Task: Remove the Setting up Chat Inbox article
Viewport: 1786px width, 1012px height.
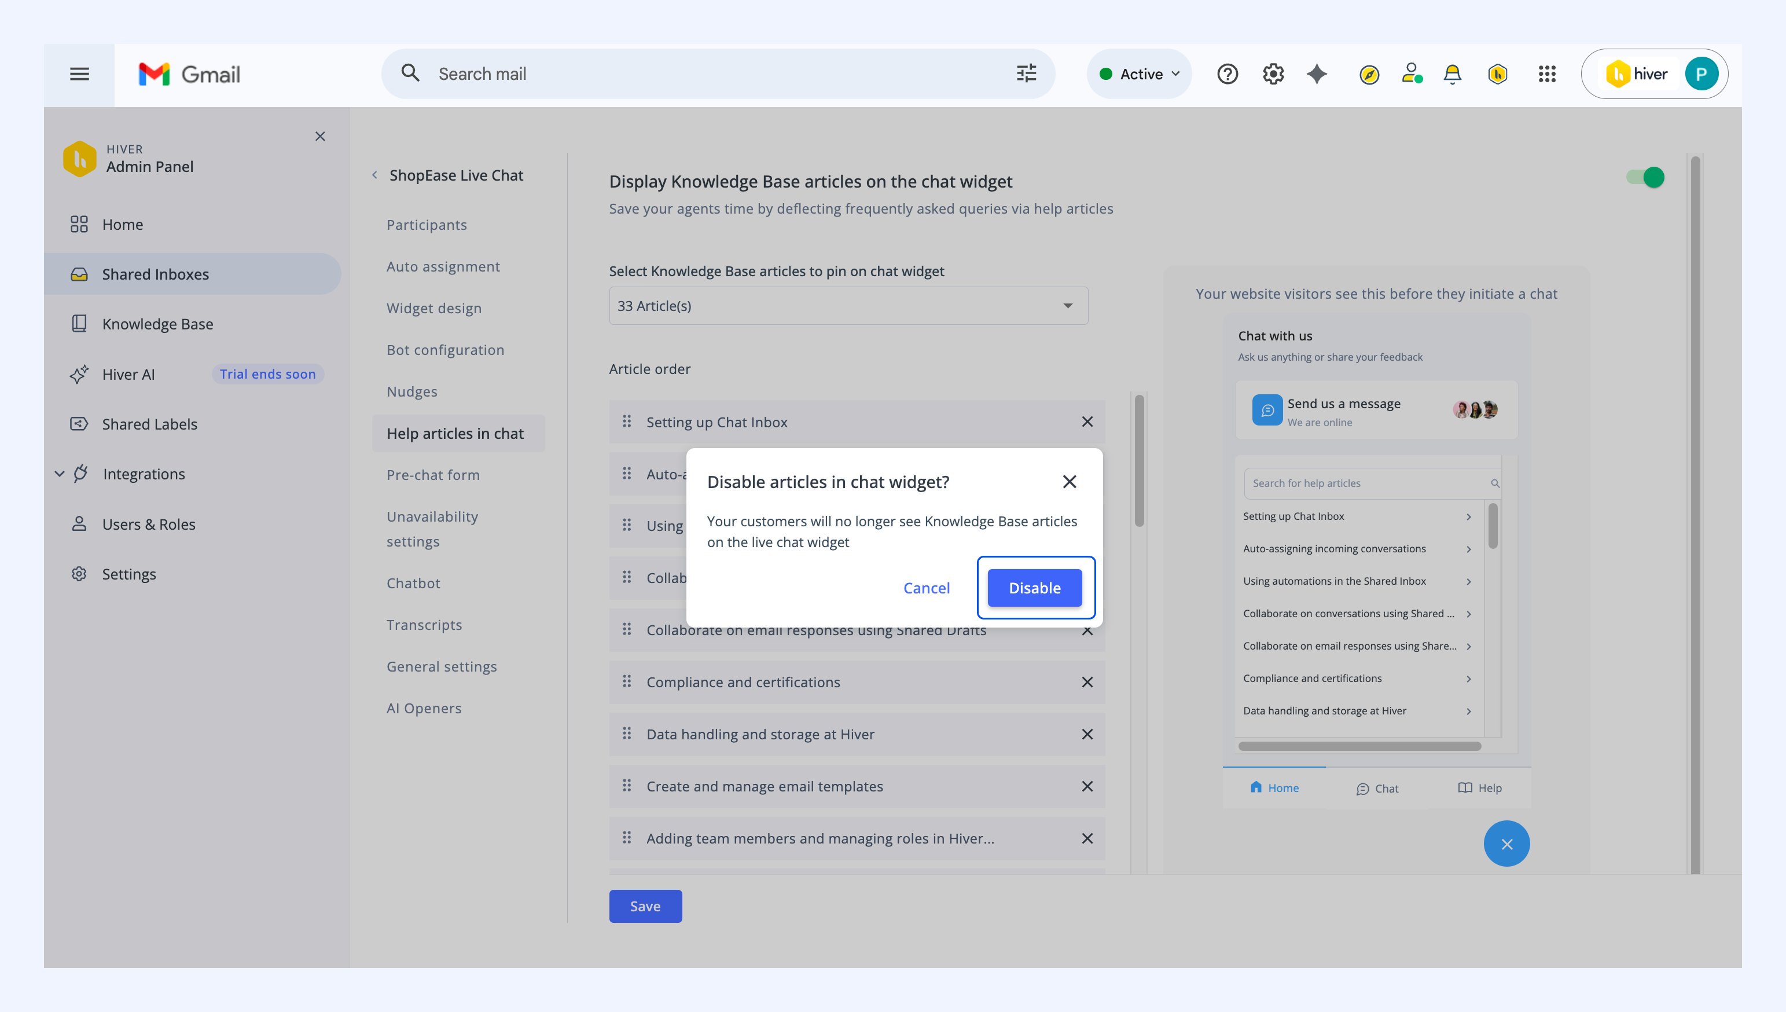Action: click(x=1087, y=422)
